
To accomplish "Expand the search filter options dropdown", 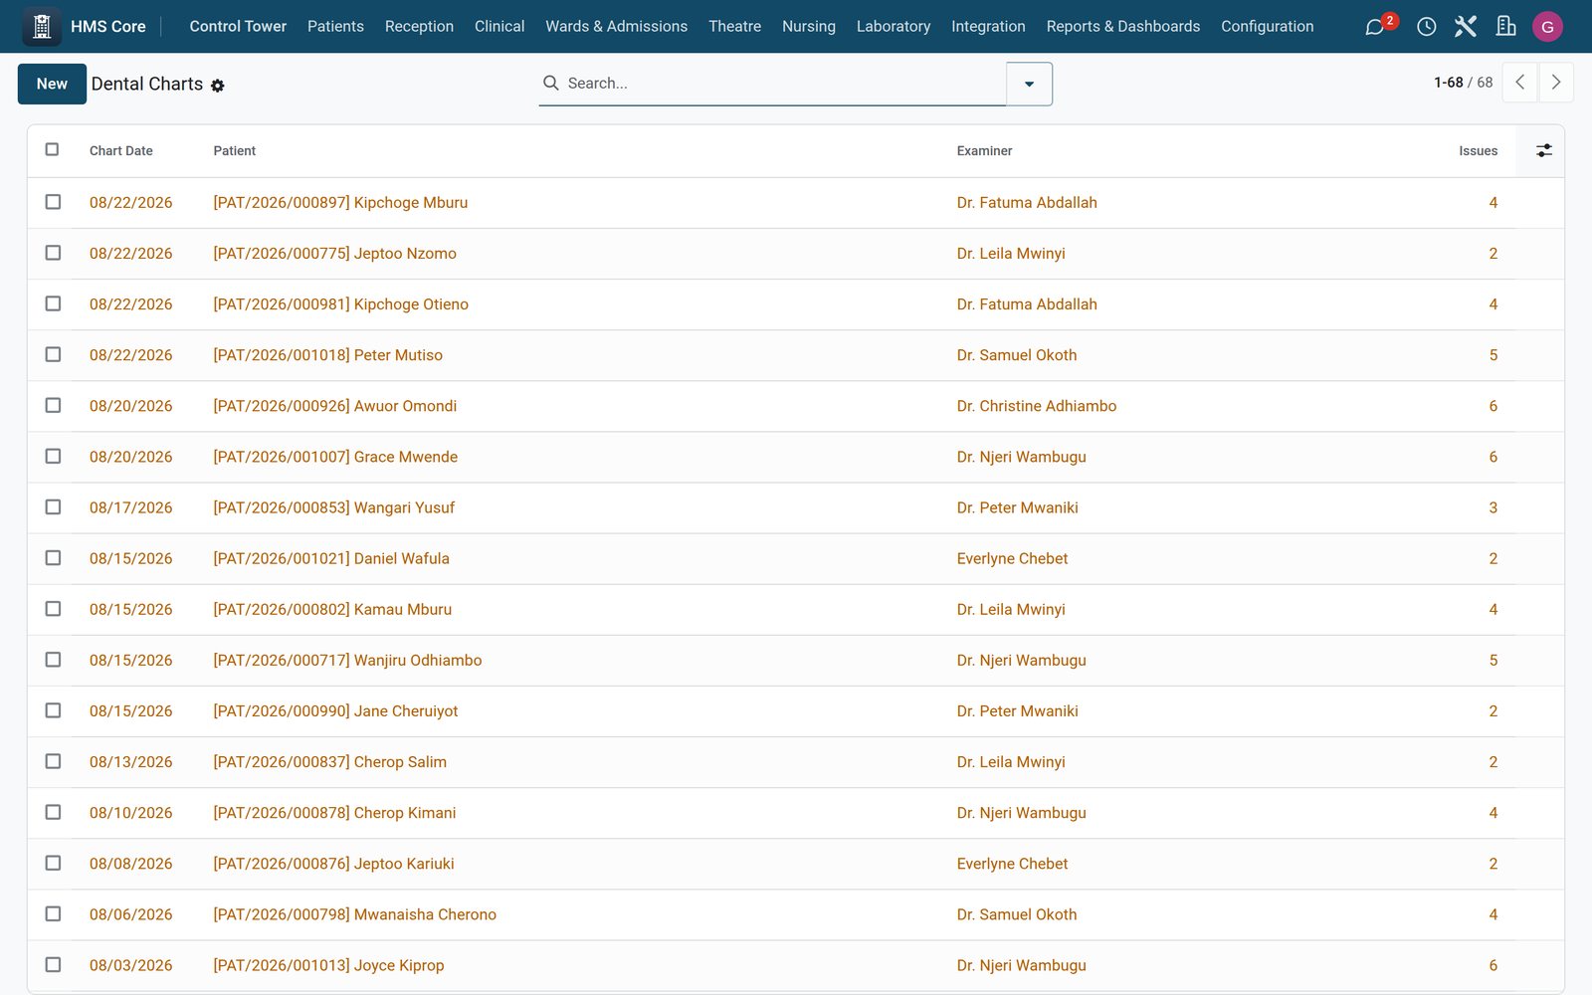I will coord(1029,84).
